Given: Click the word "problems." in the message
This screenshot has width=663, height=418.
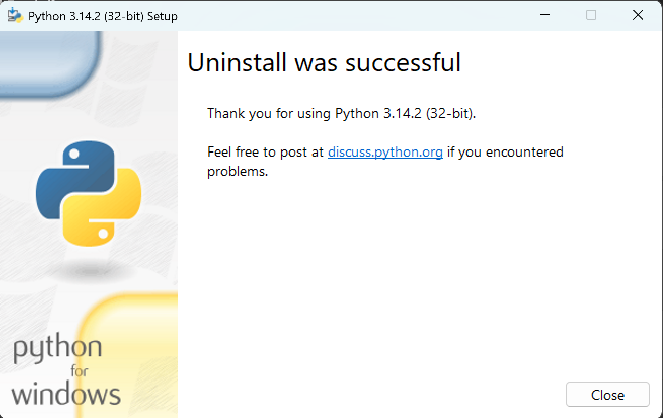Looking at the screenshot, I should pyautogui.click(x=237, y=171).
